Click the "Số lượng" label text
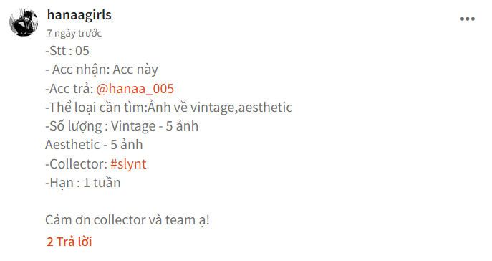This screenshot has width=492, height=261. pyautogui.click(x=74, y=126)
